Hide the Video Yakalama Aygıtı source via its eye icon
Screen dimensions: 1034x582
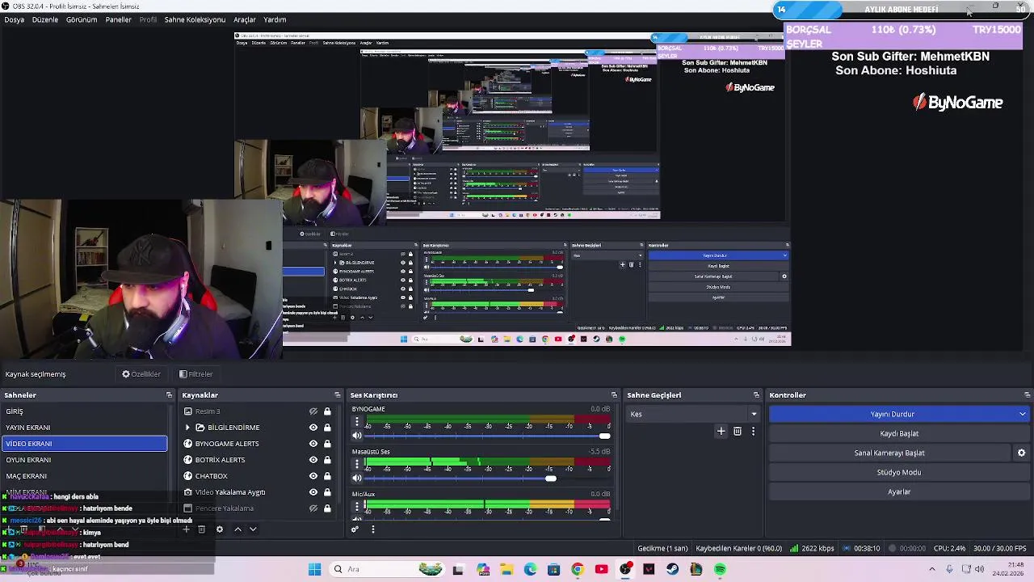(313, 492)
